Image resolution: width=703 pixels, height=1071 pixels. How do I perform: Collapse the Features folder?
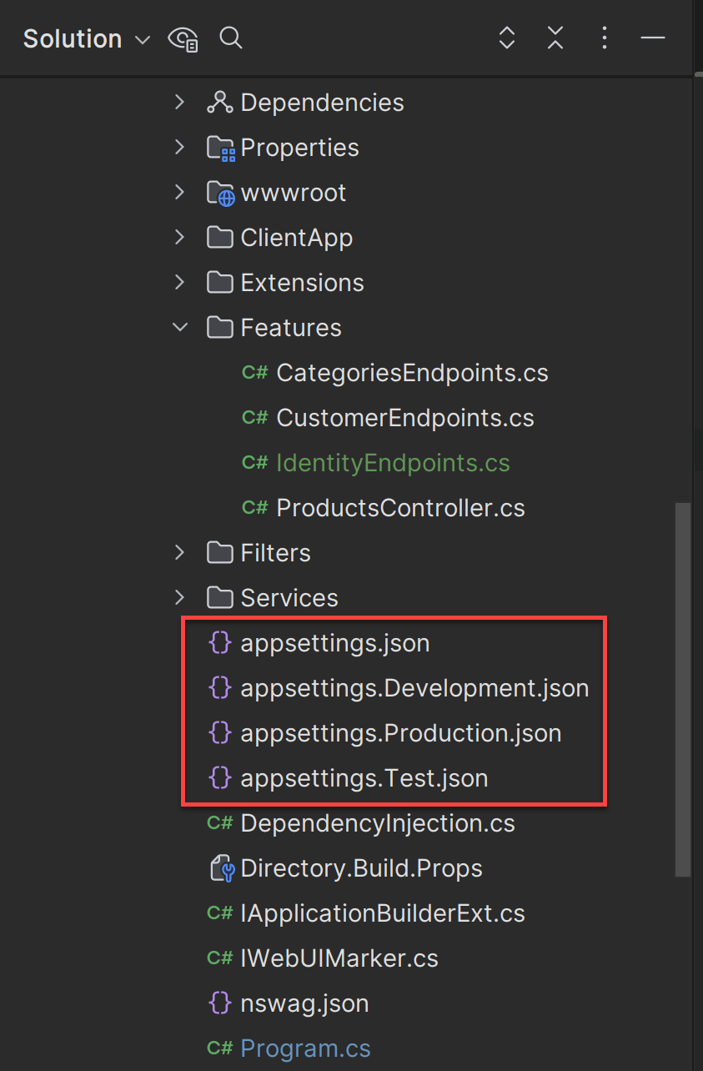click(179, 327)
